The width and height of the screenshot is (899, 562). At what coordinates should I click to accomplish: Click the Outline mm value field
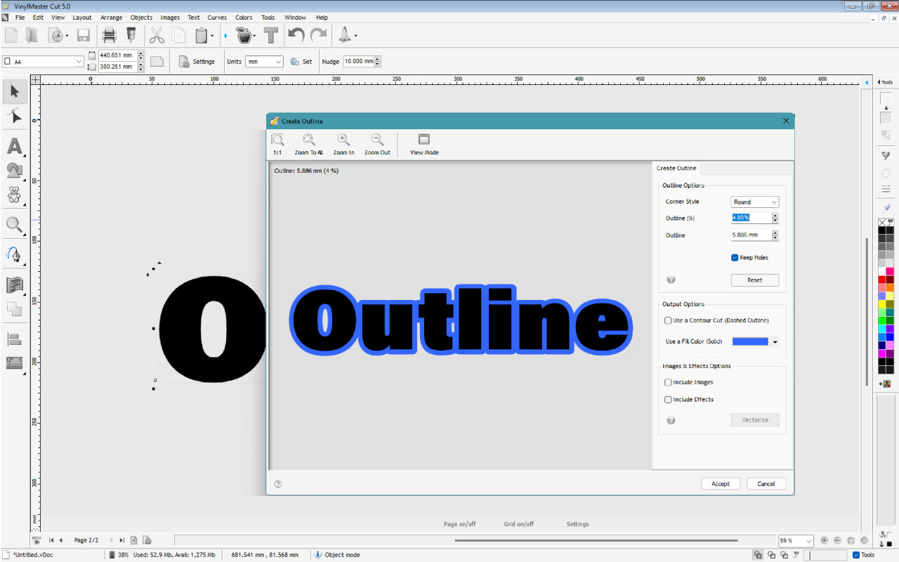(750, 235)
